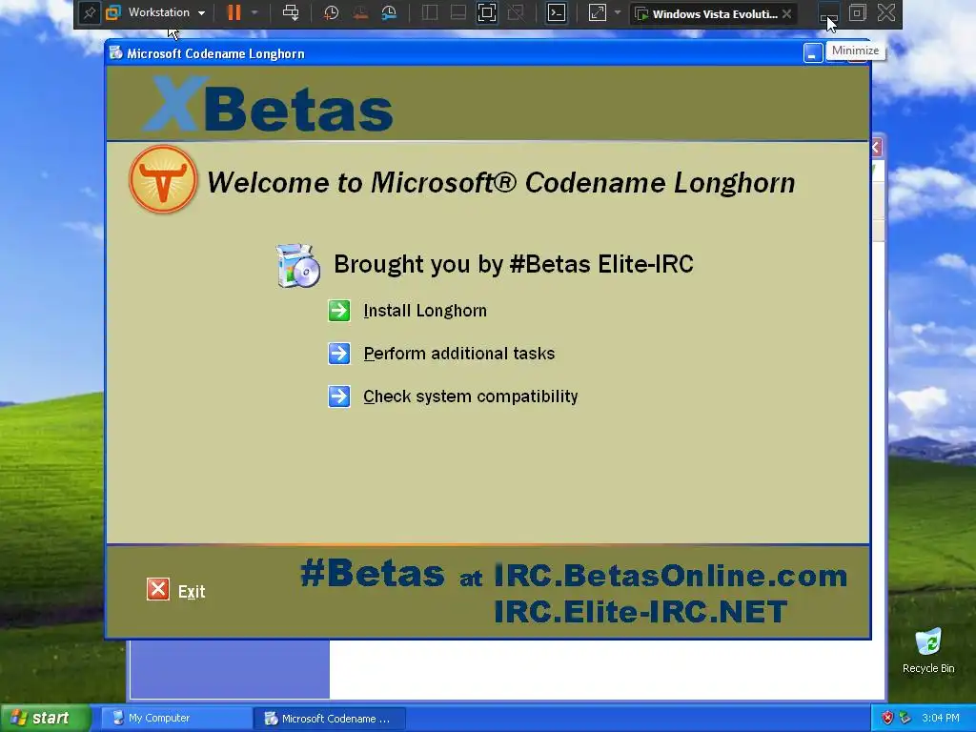Toggle the thumbnail bar panel icon
This screenshot has width=976, height=732.
pos(458,12)
